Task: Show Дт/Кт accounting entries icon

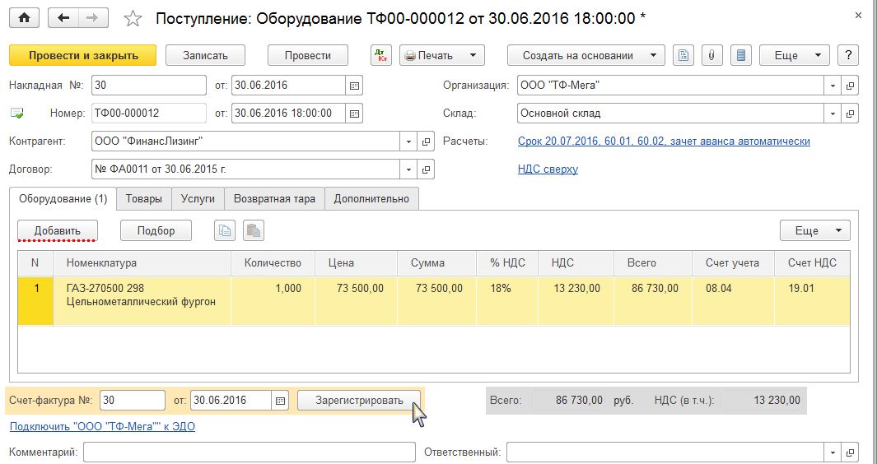Action: coord(381,55)
